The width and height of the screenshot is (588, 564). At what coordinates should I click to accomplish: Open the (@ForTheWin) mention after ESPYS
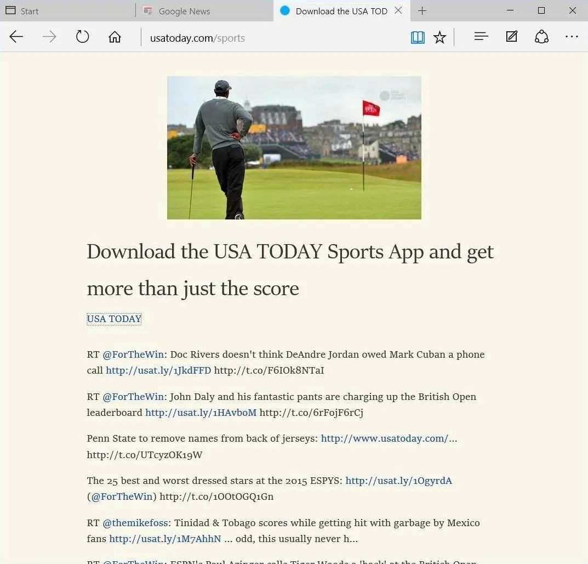(122, 497)
